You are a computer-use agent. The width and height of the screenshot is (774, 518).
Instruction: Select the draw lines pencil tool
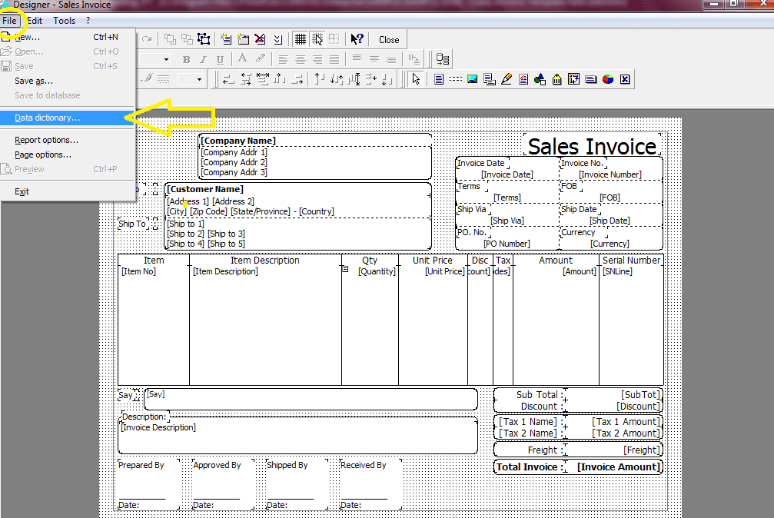[x=506, y=79]
